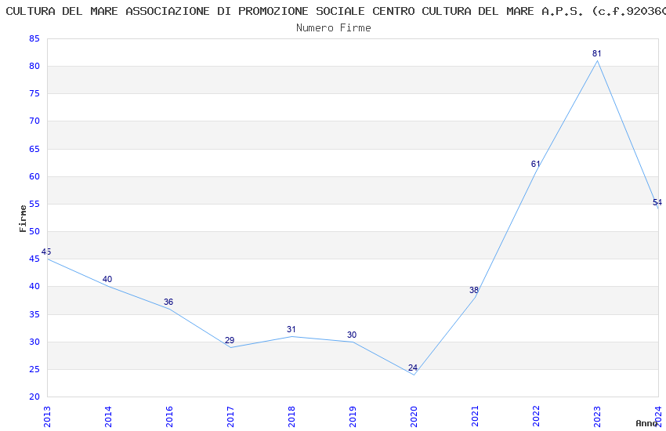Click the data label 30 at 2019

coord(352,335)
